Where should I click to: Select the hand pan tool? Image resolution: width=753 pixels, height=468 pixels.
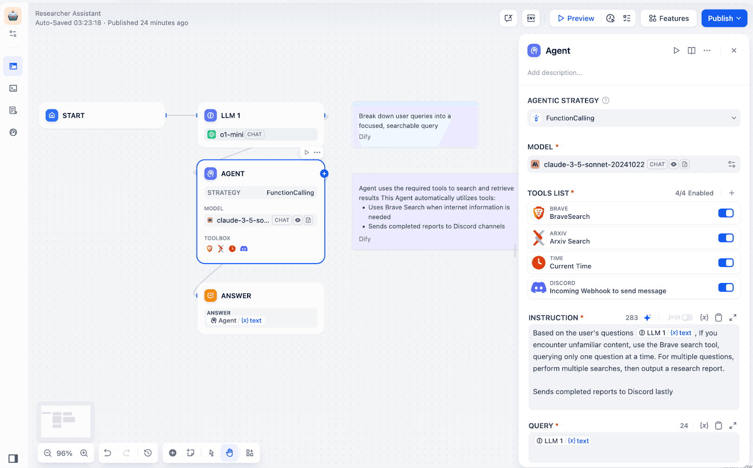coord(230,453)
